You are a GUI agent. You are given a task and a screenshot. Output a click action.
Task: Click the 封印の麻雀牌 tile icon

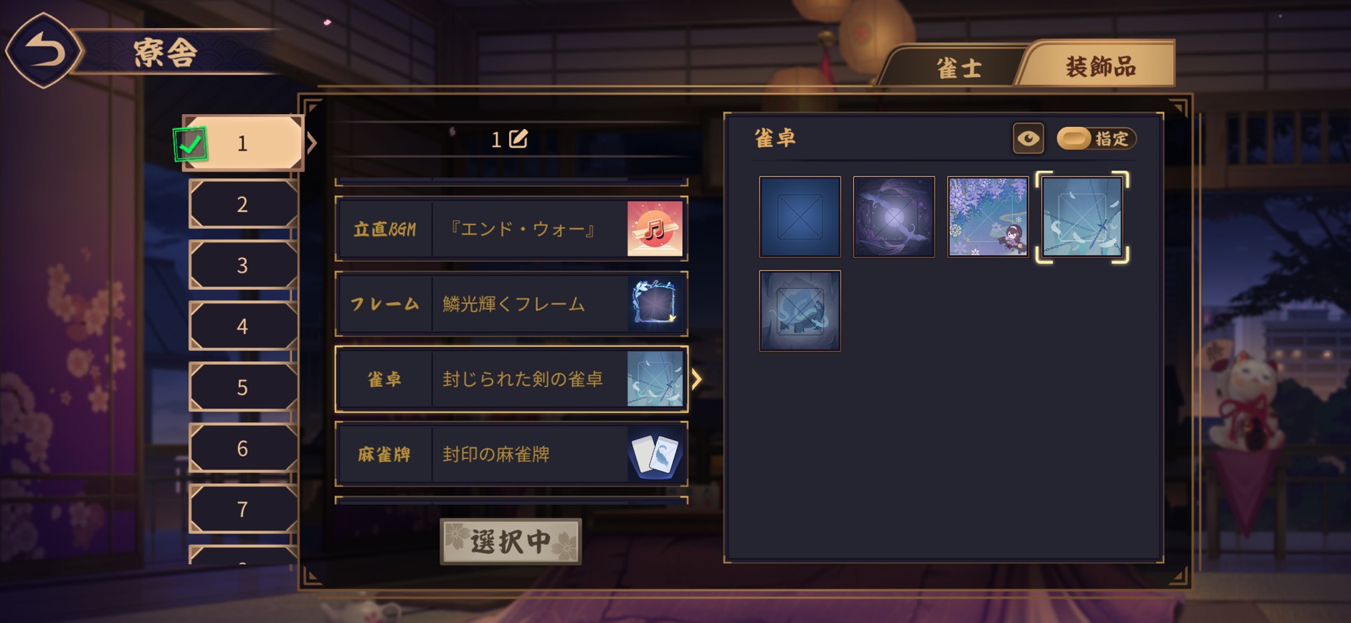pyautogui.click(x=655, y=454)
